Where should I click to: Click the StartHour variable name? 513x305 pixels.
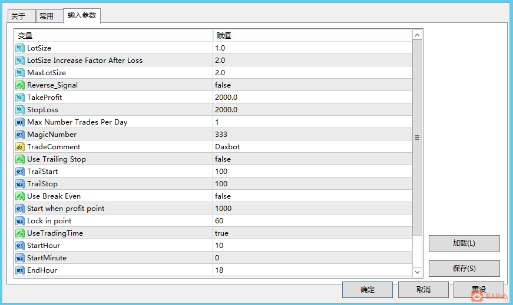pos(44,246)
